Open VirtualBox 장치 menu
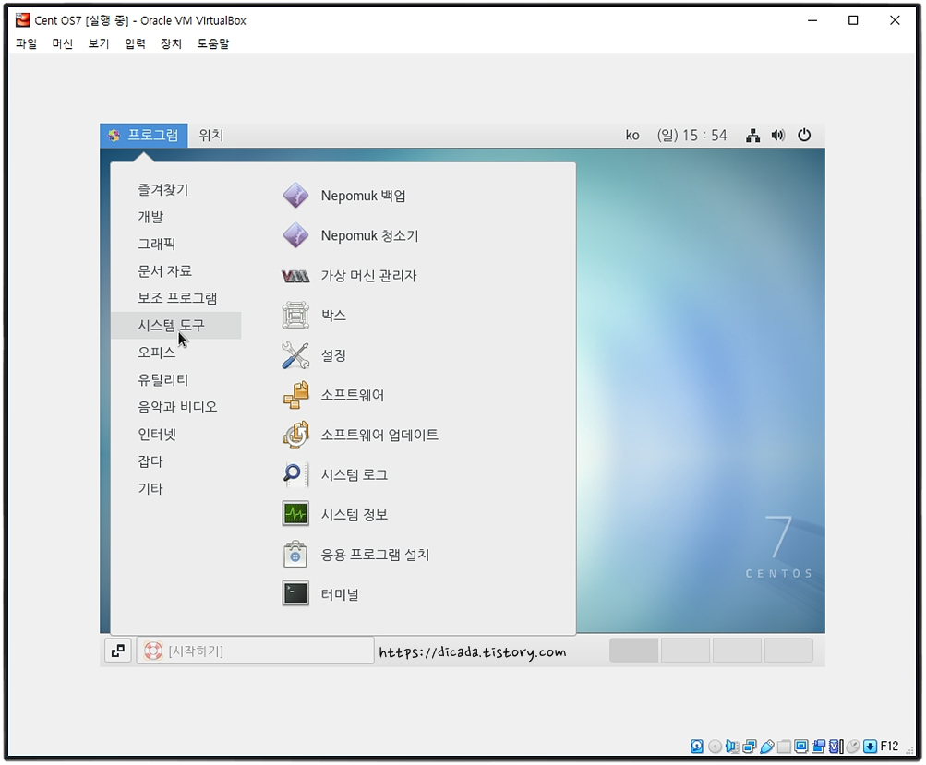 172,43
